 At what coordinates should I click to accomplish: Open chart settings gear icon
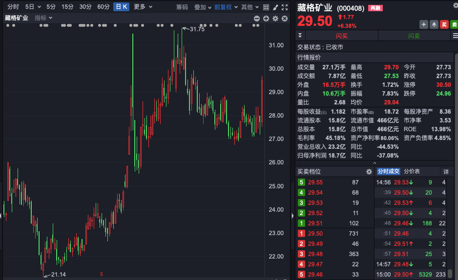click(x=275, y=19)
